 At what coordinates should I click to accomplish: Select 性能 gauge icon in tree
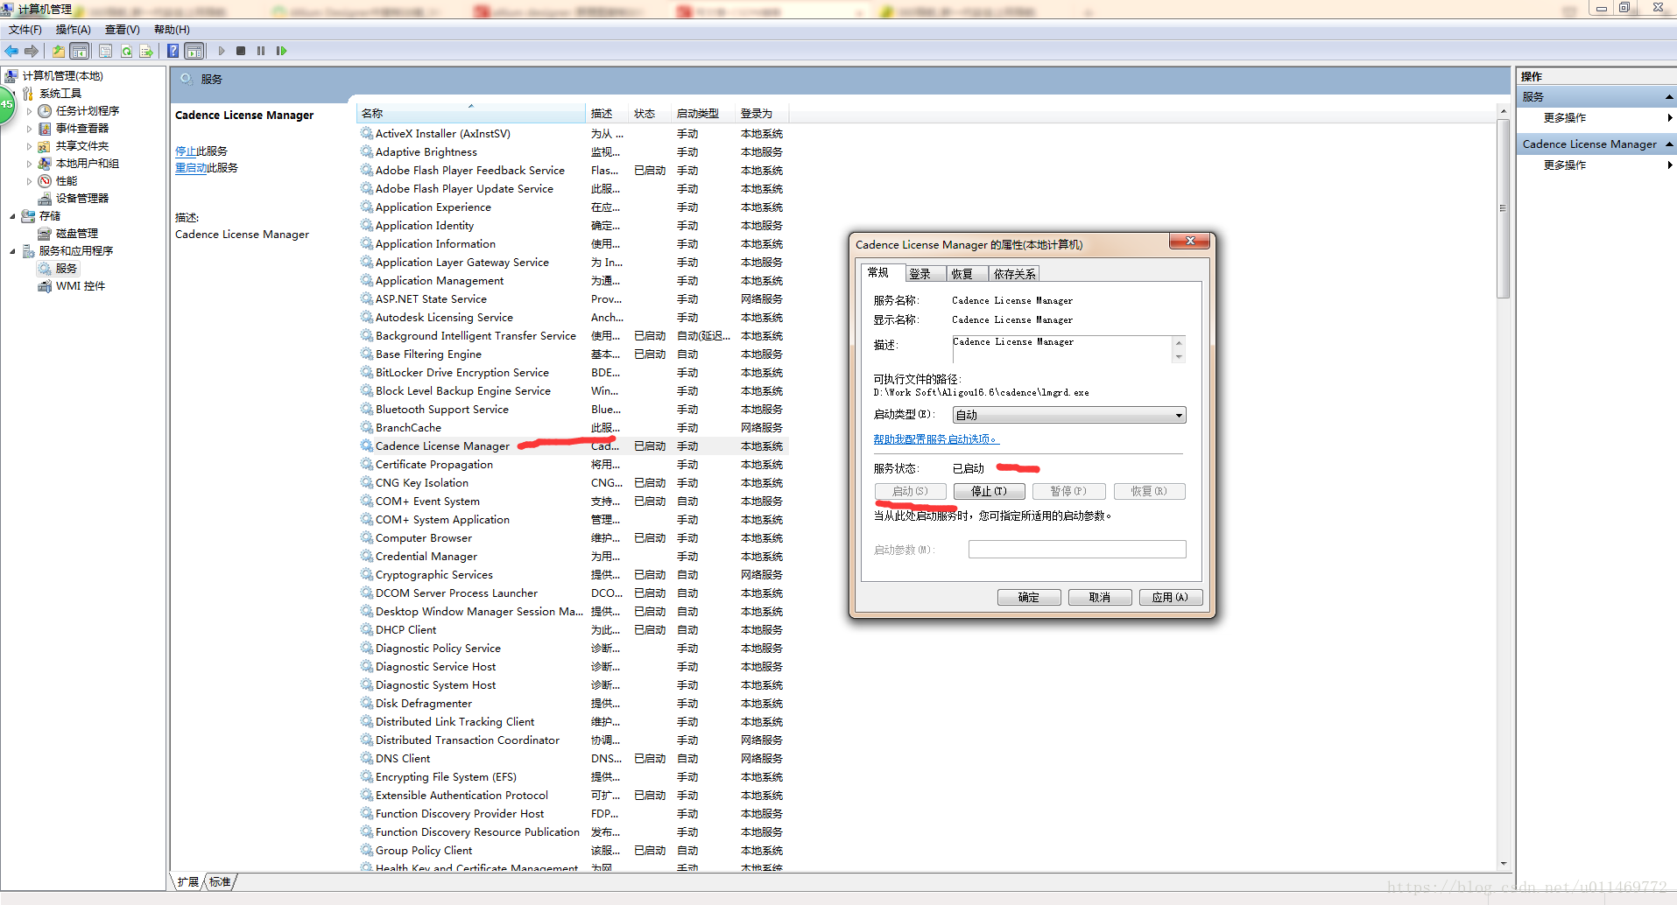(x=45, y=181)
